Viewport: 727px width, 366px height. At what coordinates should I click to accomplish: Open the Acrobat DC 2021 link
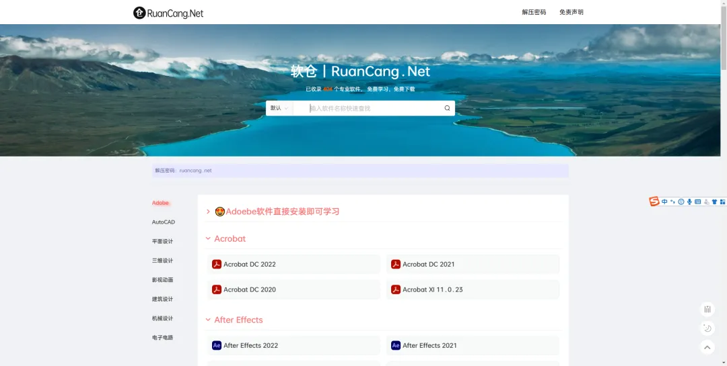pos(473,264)
